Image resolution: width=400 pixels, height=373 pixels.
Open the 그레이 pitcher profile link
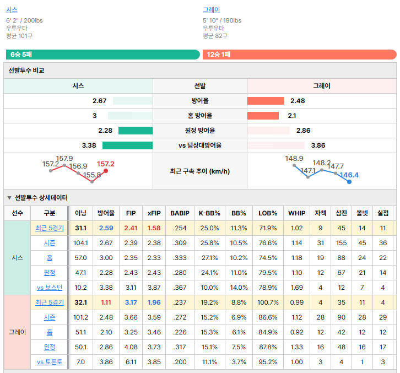click(211, 10)
